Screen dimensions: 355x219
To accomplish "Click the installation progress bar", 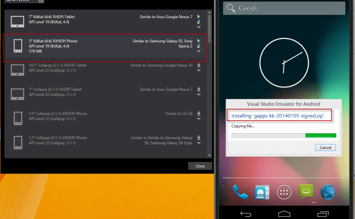I will click(283, 135).
